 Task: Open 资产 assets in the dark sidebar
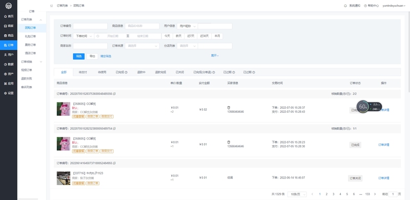[x=9, y=74]
